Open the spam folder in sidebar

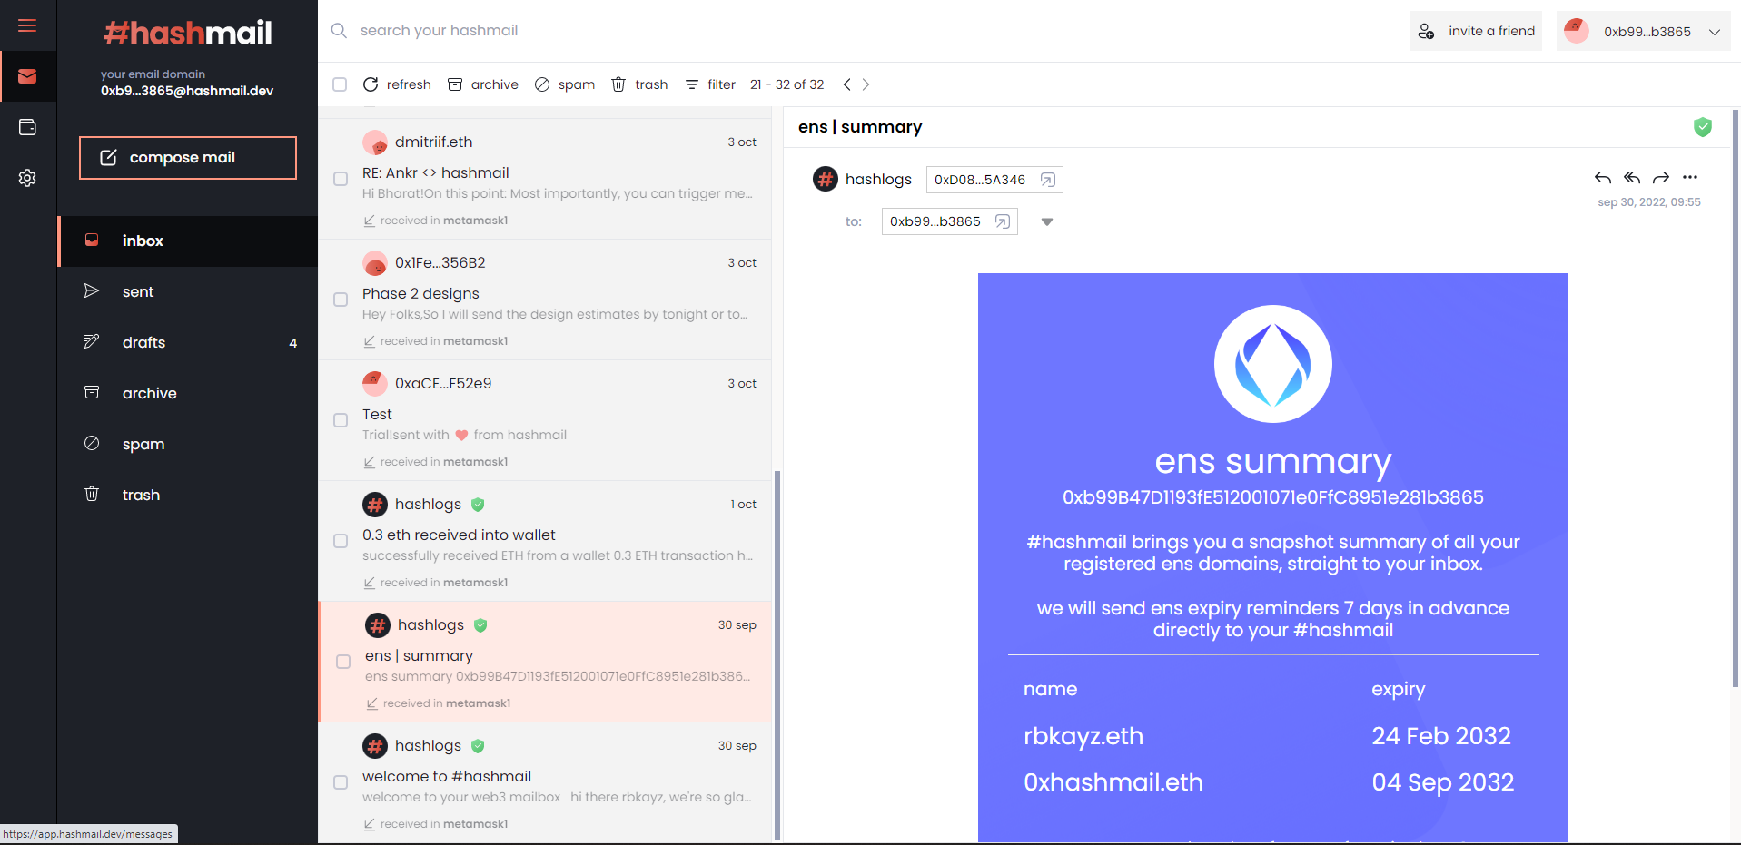(188, 445)
